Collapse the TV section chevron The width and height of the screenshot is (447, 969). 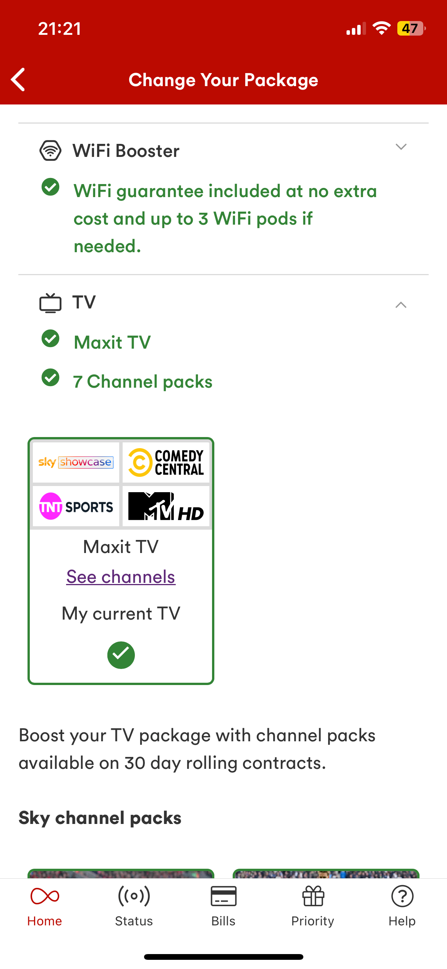click(x=401, y=305)
